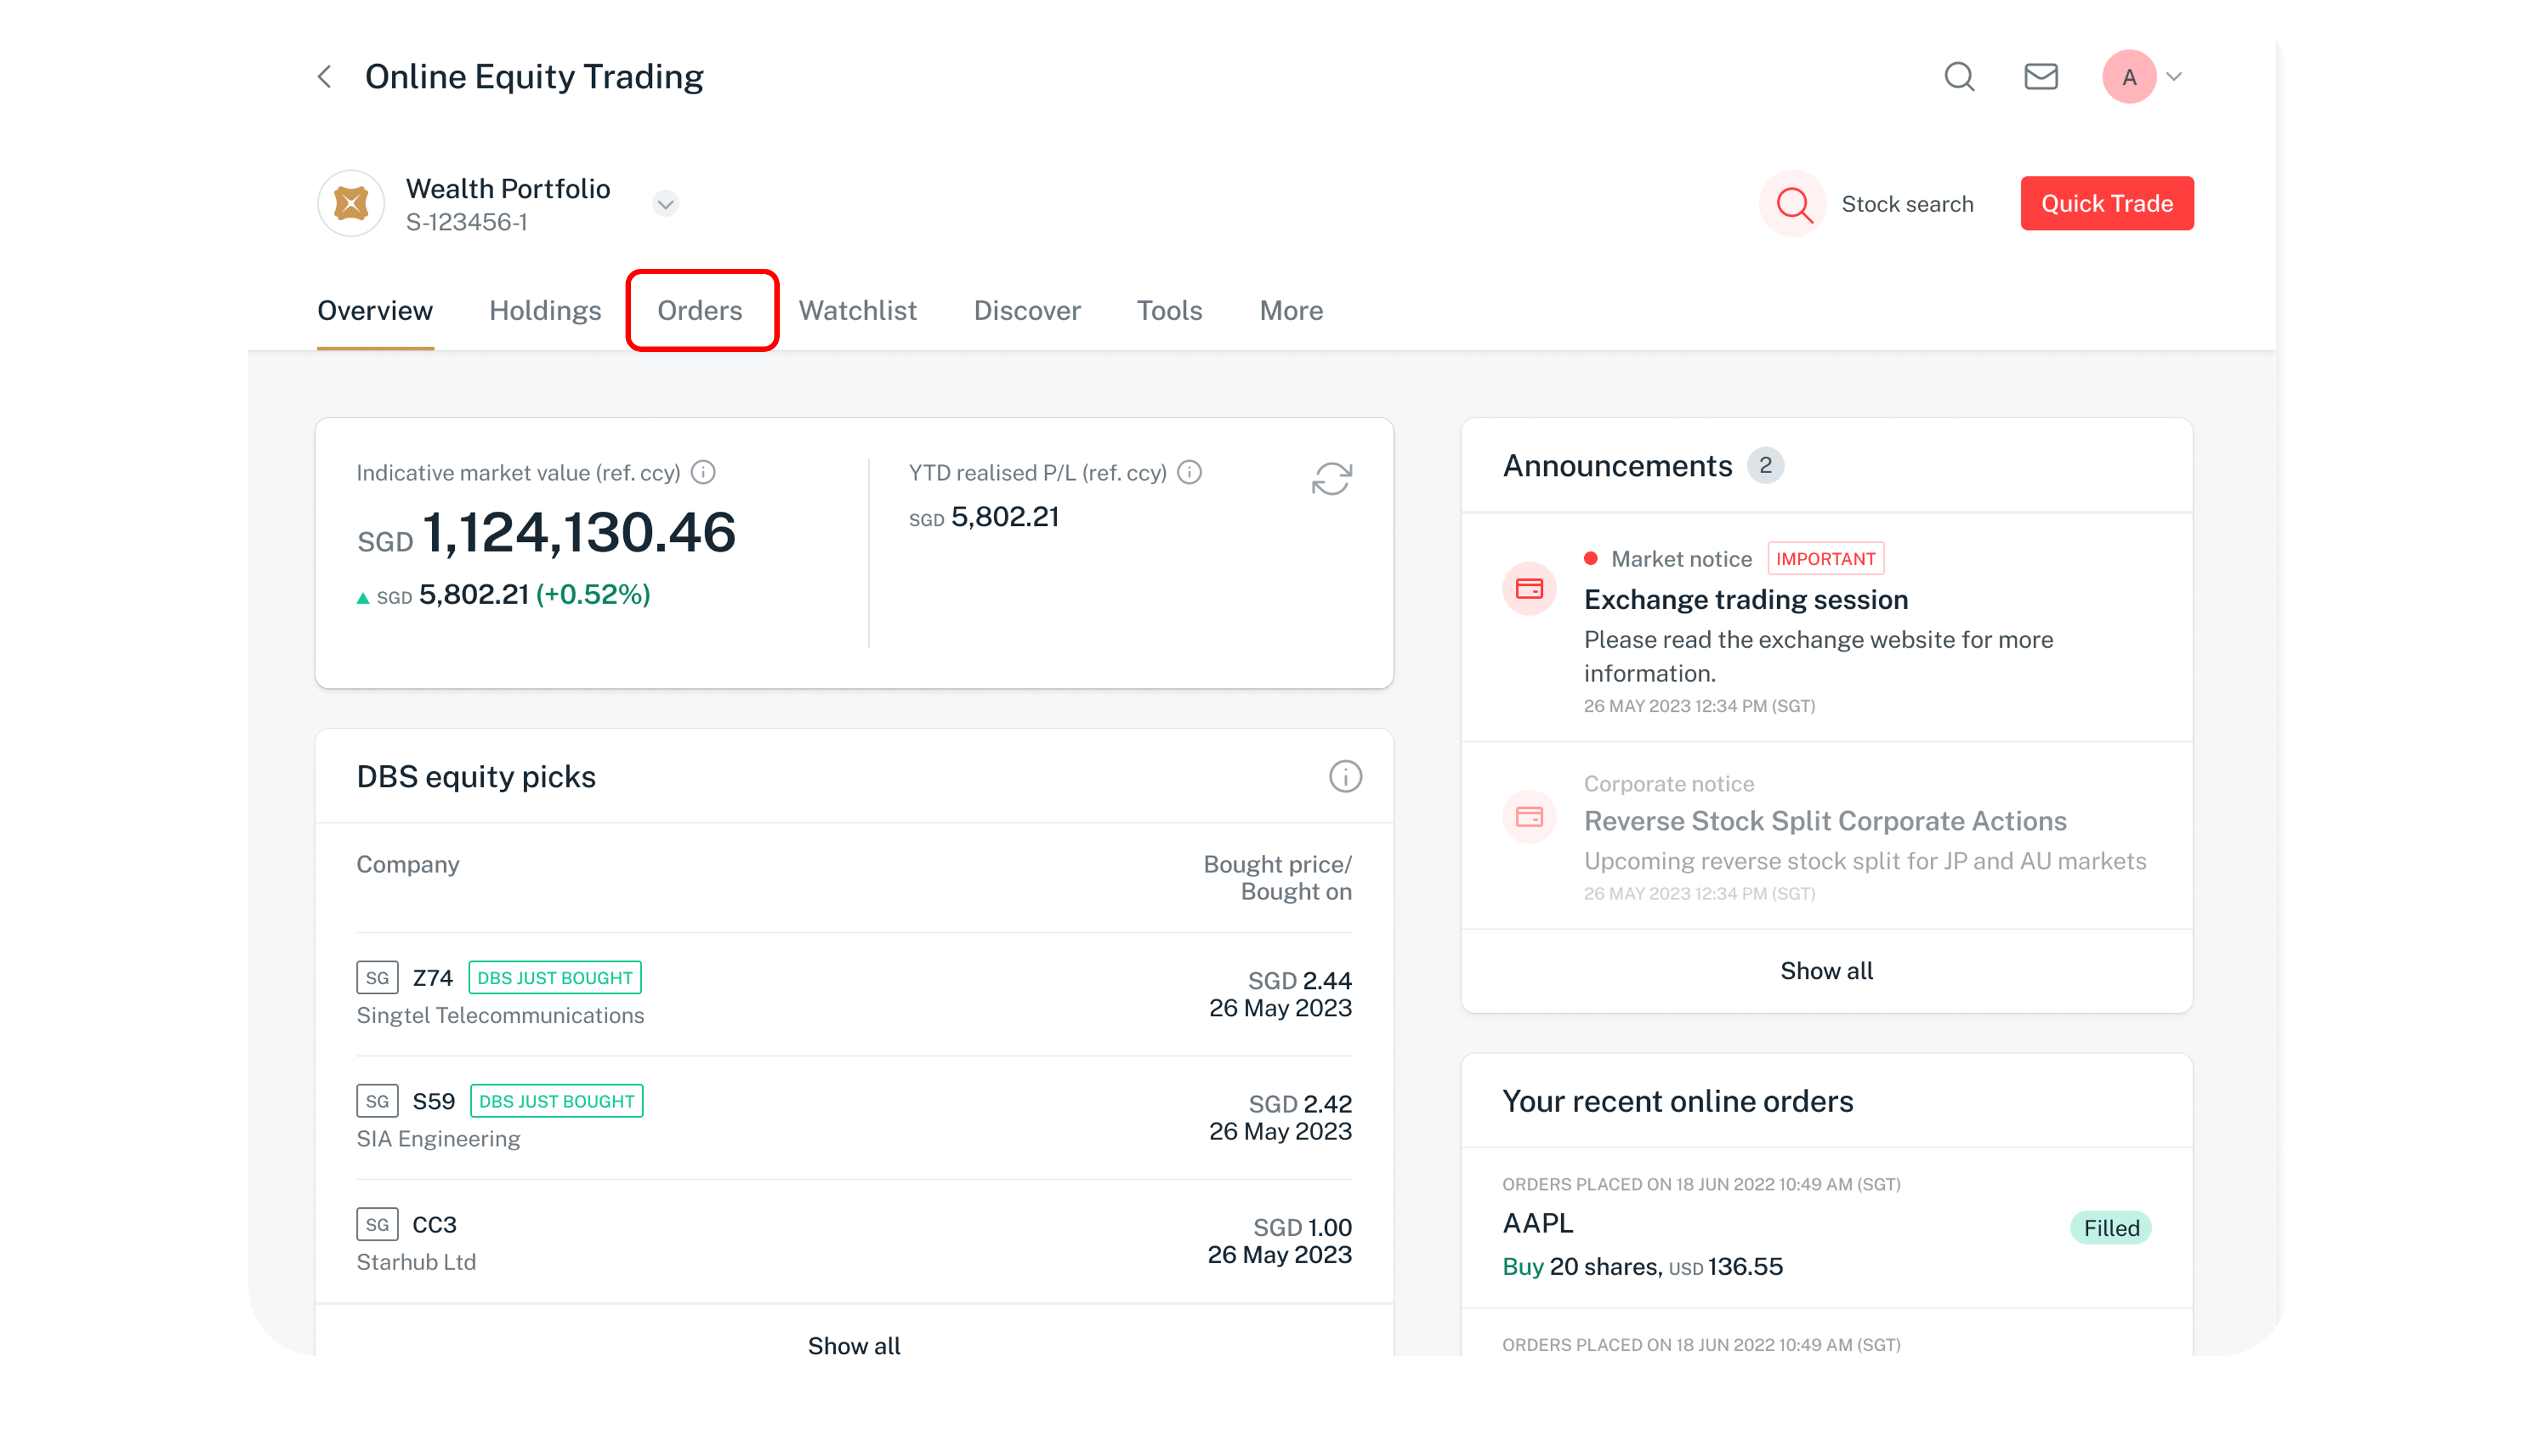
Task: Go back with the left chevron arrow
Action: [x=324, y=76]
